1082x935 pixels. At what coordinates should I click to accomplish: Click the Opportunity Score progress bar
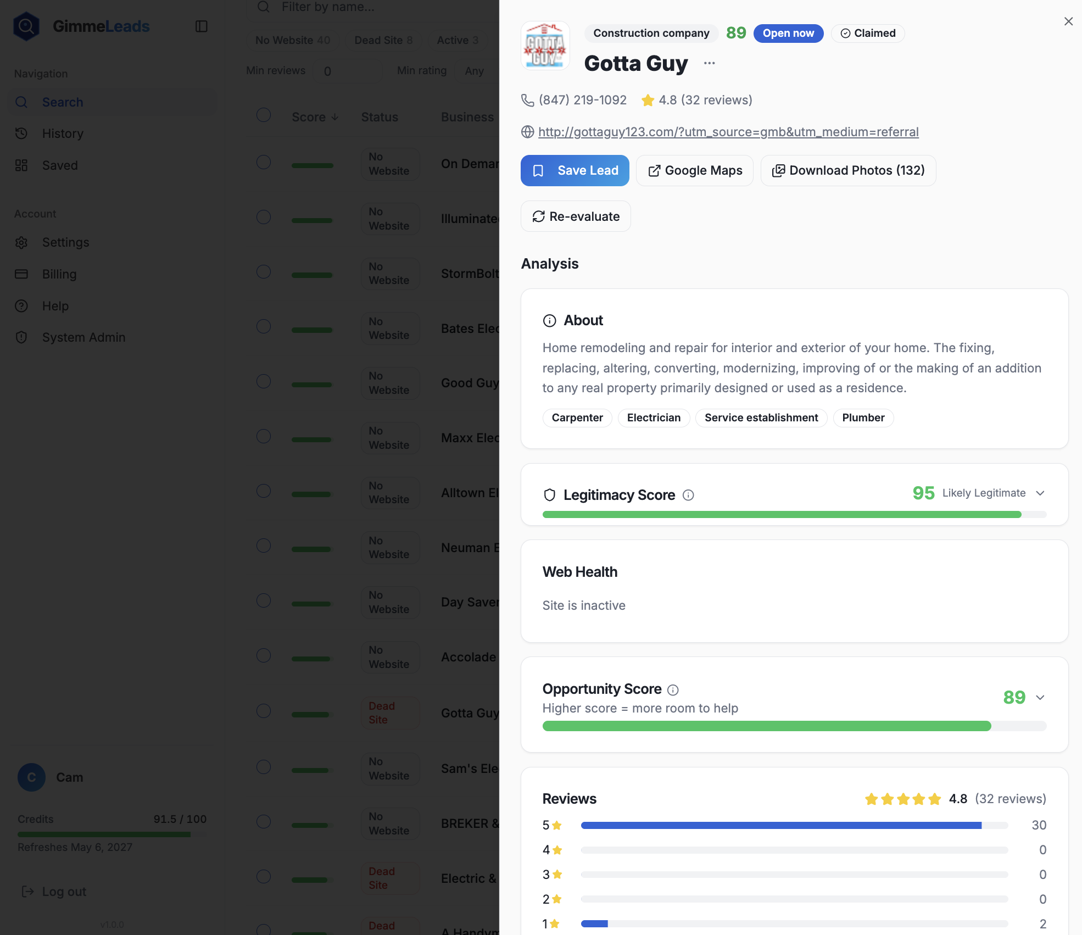click(x=794, y=726)
